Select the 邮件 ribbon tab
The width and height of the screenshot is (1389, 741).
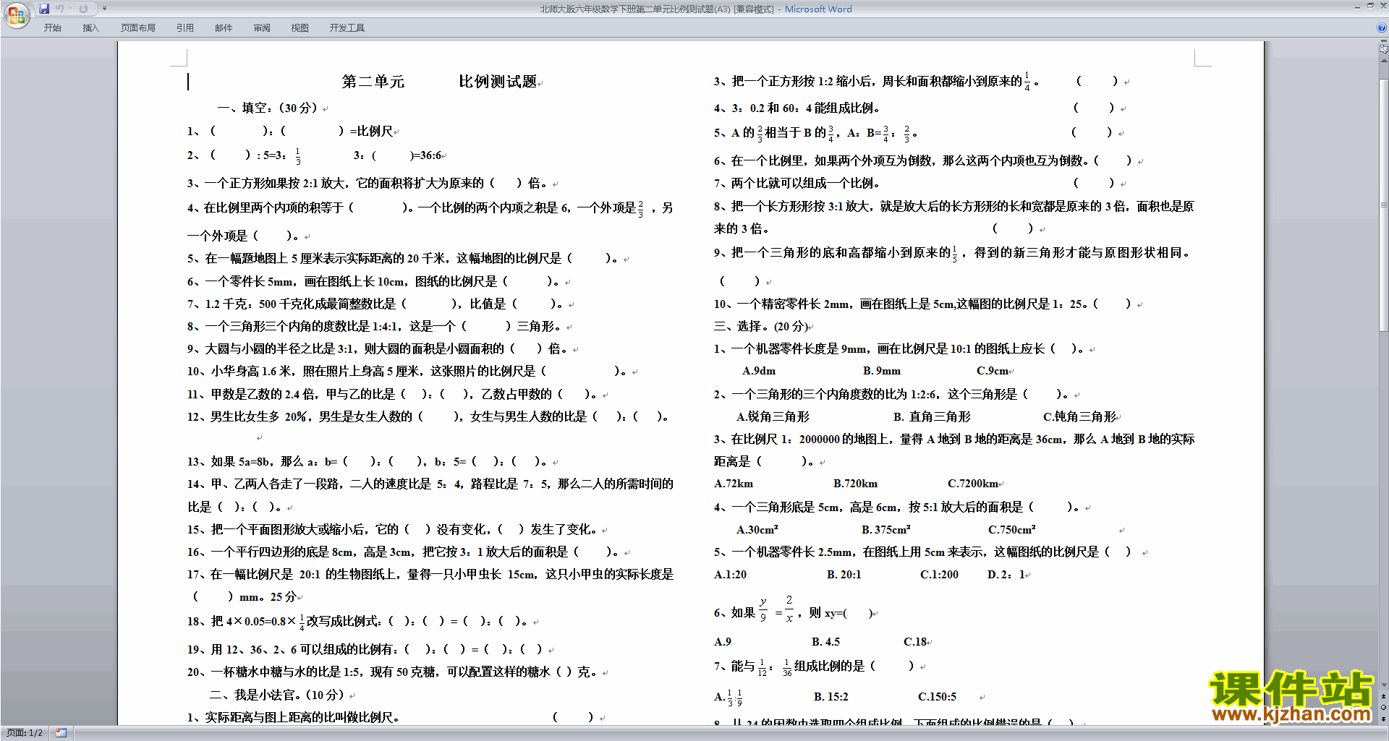click(224, 28)
